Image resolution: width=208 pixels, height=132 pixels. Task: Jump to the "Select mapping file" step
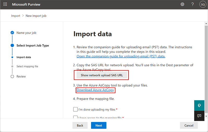[27, 67]
